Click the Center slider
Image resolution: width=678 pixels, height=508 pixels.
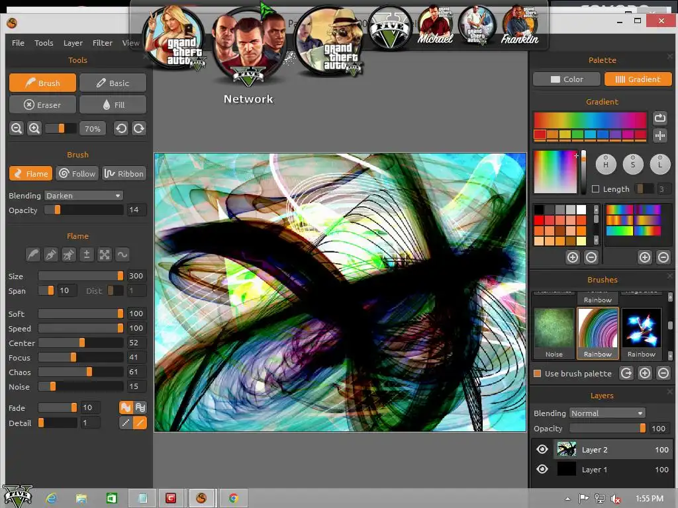(x=81, y=343)
